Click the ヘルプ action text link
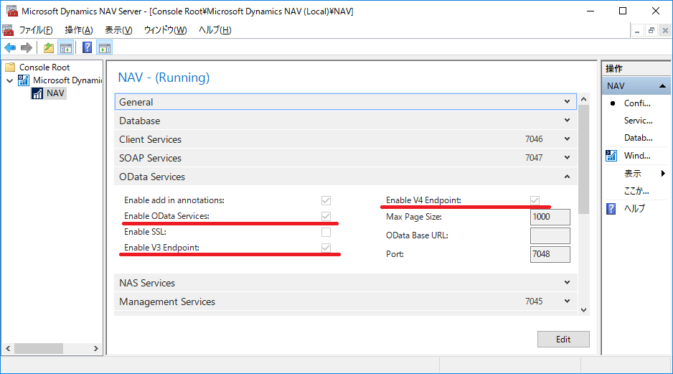The image size is (673, 374). click(634, 209)
